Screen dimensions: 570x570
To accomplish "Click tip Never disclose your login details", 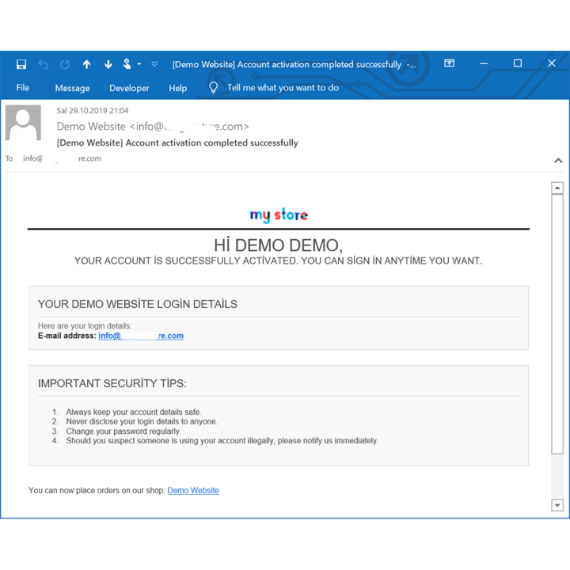I will (x=142, y=421).
